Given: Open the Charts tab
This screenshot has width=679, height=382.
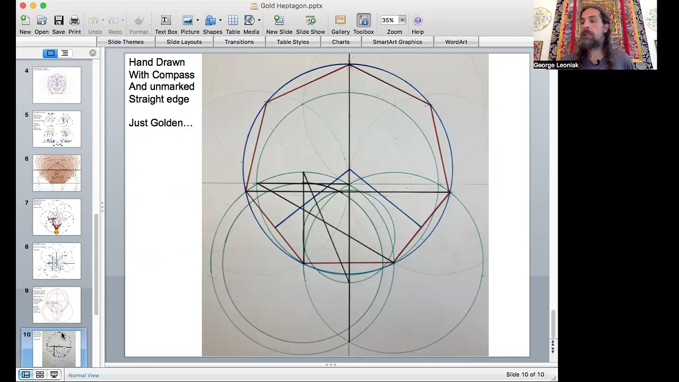Looking at the screenshot, I should [x=341, y=42].
